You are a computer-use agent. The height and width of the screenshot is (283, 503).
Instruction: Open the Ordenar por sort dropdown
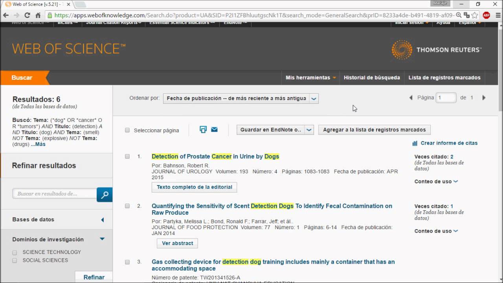point(241,98)
